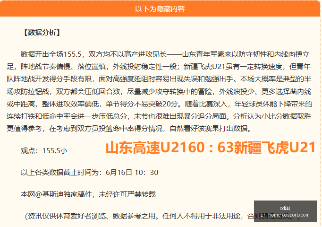Click the line '以上各类数据截止时间为：6月16日 10：30'
The width and height of the screenshot is (322, 227).
pos(89,172)
